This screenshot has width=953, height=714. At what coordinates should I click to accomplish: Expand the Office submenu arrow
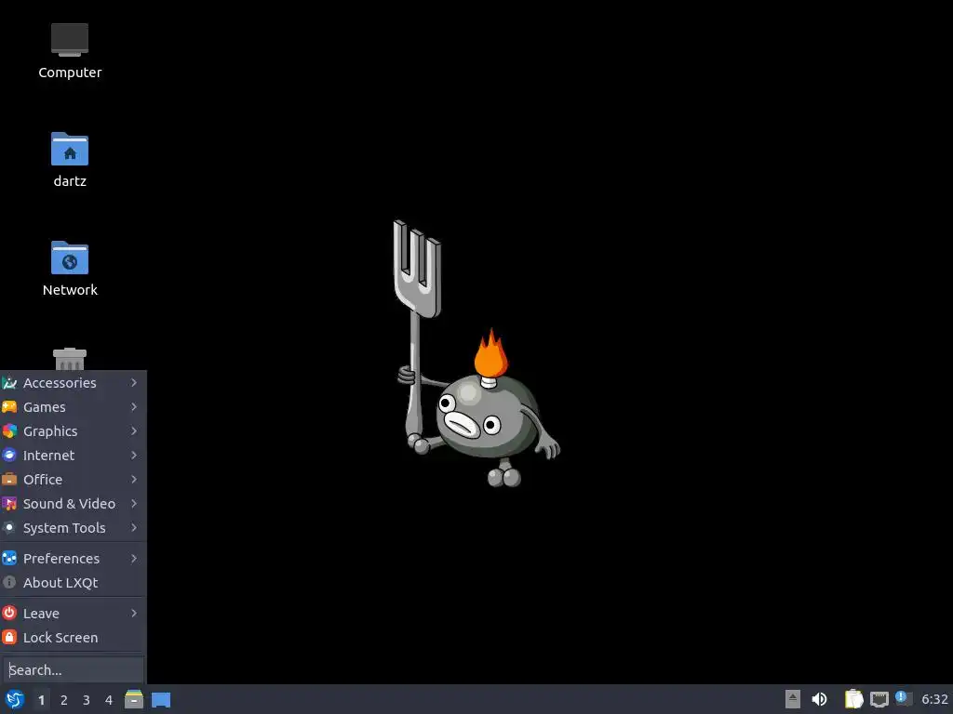coord(134,480)
